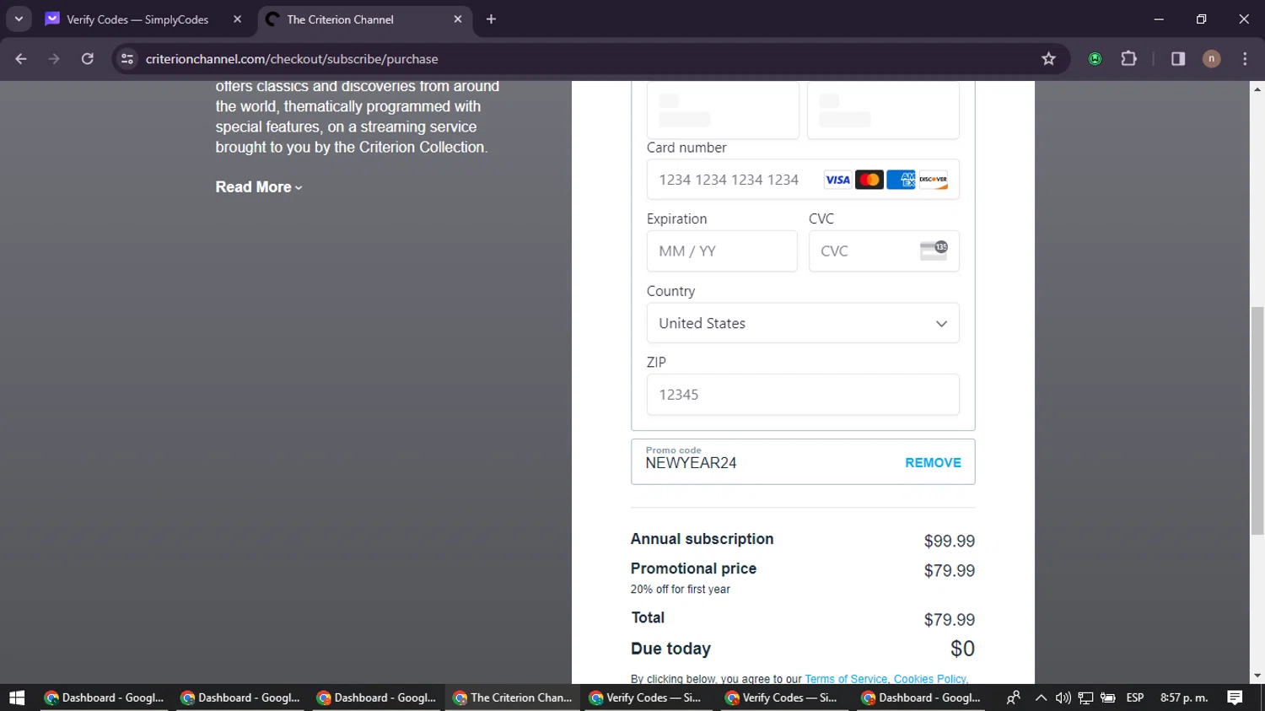Open first Dashboard - Google taskbar window
Viewport: 1265px width, 711px height.
click(104, 698)
